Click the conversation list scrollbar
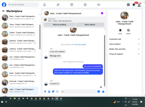The image size is (145, 107). 40,37
